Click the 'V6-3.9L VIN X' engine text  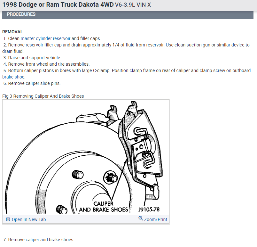tap(133, 5)
